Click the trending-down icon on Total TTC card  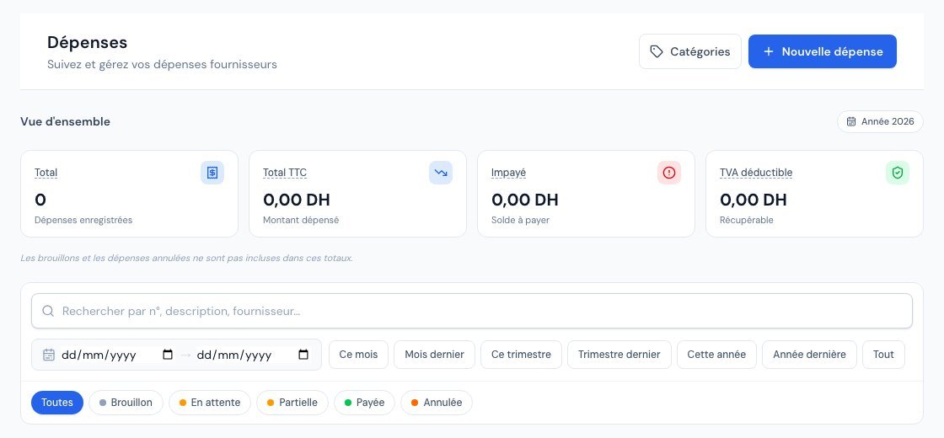tap(441, 173)
